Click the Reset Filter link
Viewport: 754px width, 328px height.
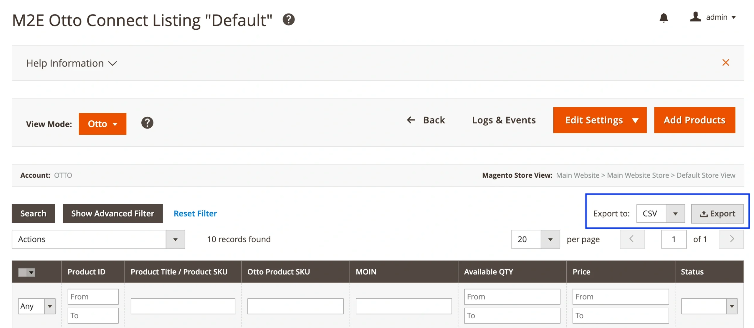pos(195,214)
